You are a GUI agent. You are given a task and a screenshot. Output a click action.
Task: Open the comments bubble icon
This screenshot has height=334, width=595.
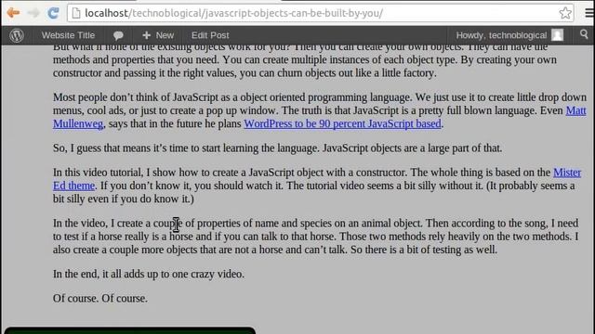[x=118, y=35]
